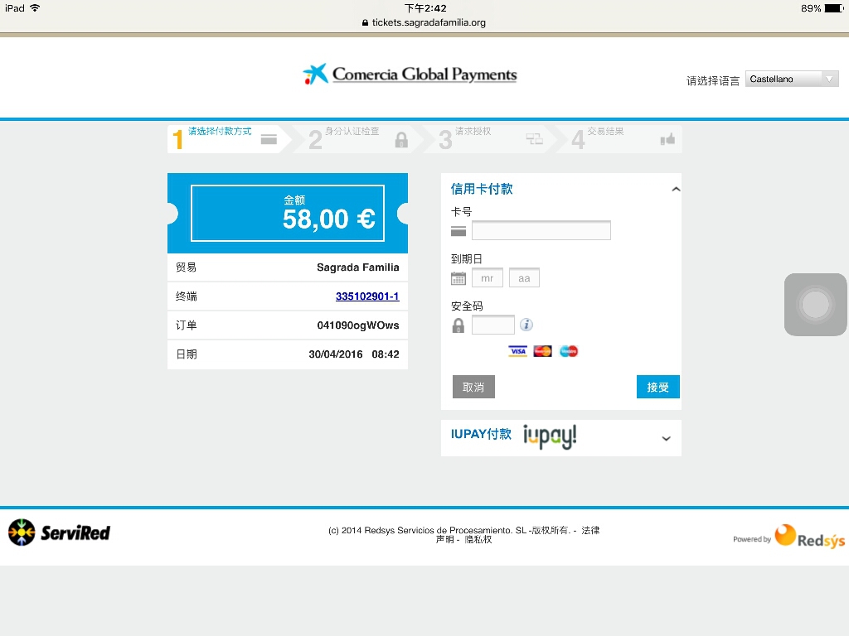Open the Castellano language dropdown
This screenshot has height=636, width=849.
792,79
